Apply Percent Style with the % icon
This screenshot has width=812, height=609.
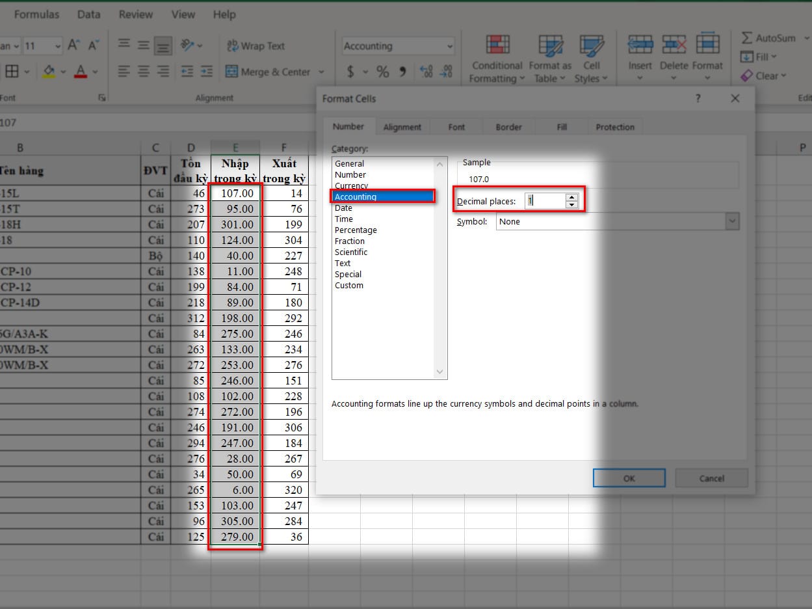point(383,72)
